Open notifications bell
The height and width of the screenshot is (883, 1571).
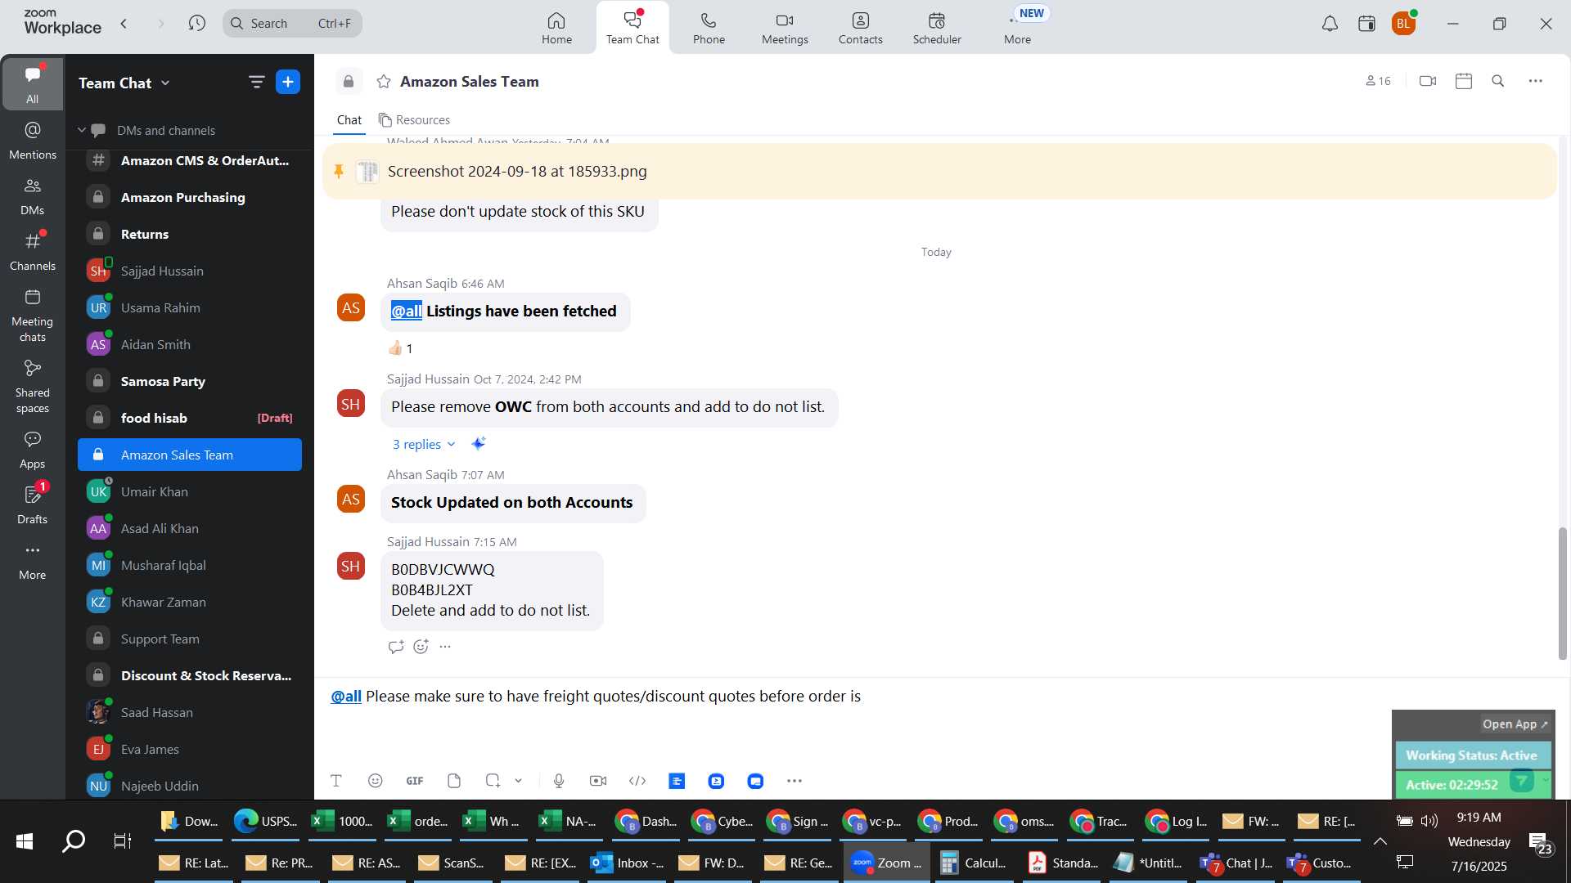tap(1330, 24)
